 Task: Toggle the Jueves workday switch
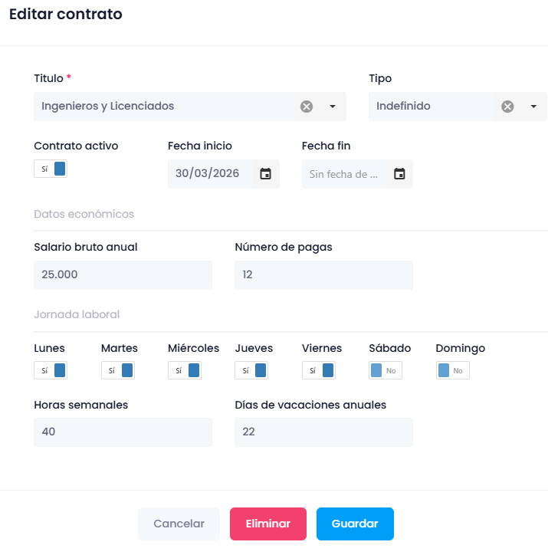251,370
